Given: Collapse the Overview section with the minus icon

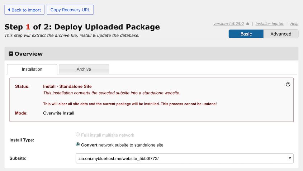Looking at the screenshot, I should 11,54.
